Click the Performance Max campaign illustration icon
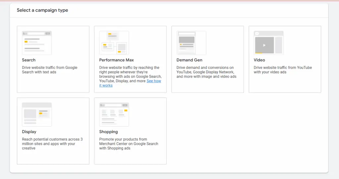The image size is (339, 179). point(114,43)
